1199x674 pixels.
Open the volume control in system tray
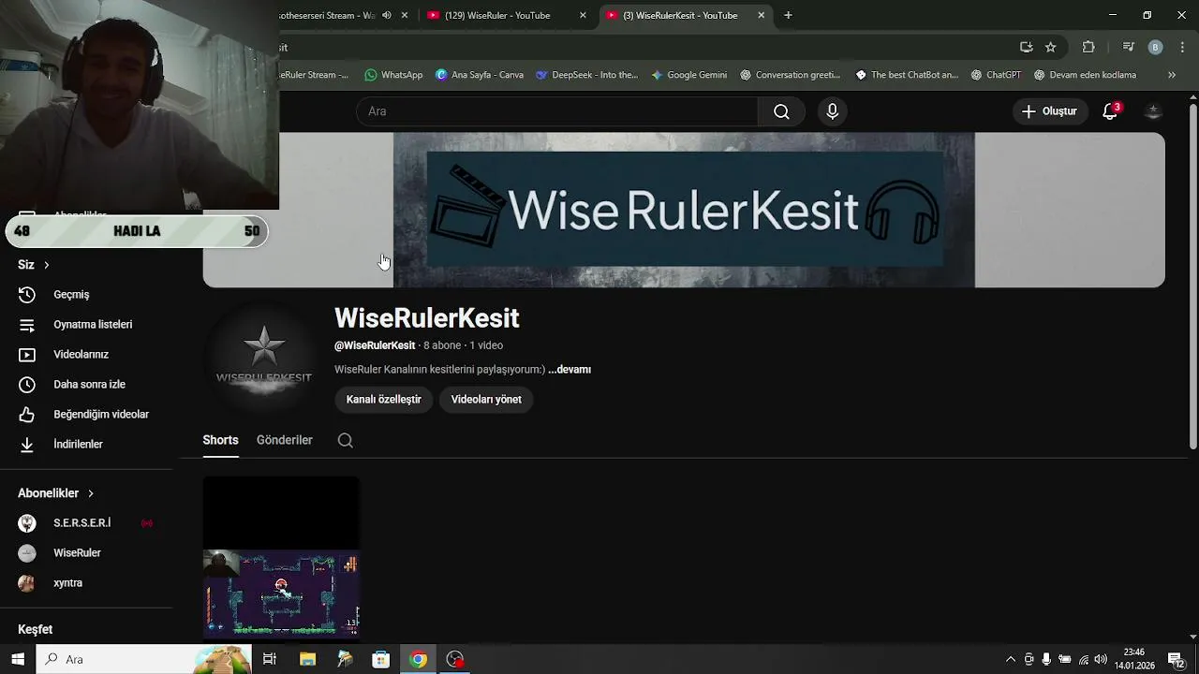click(1101, 660)
